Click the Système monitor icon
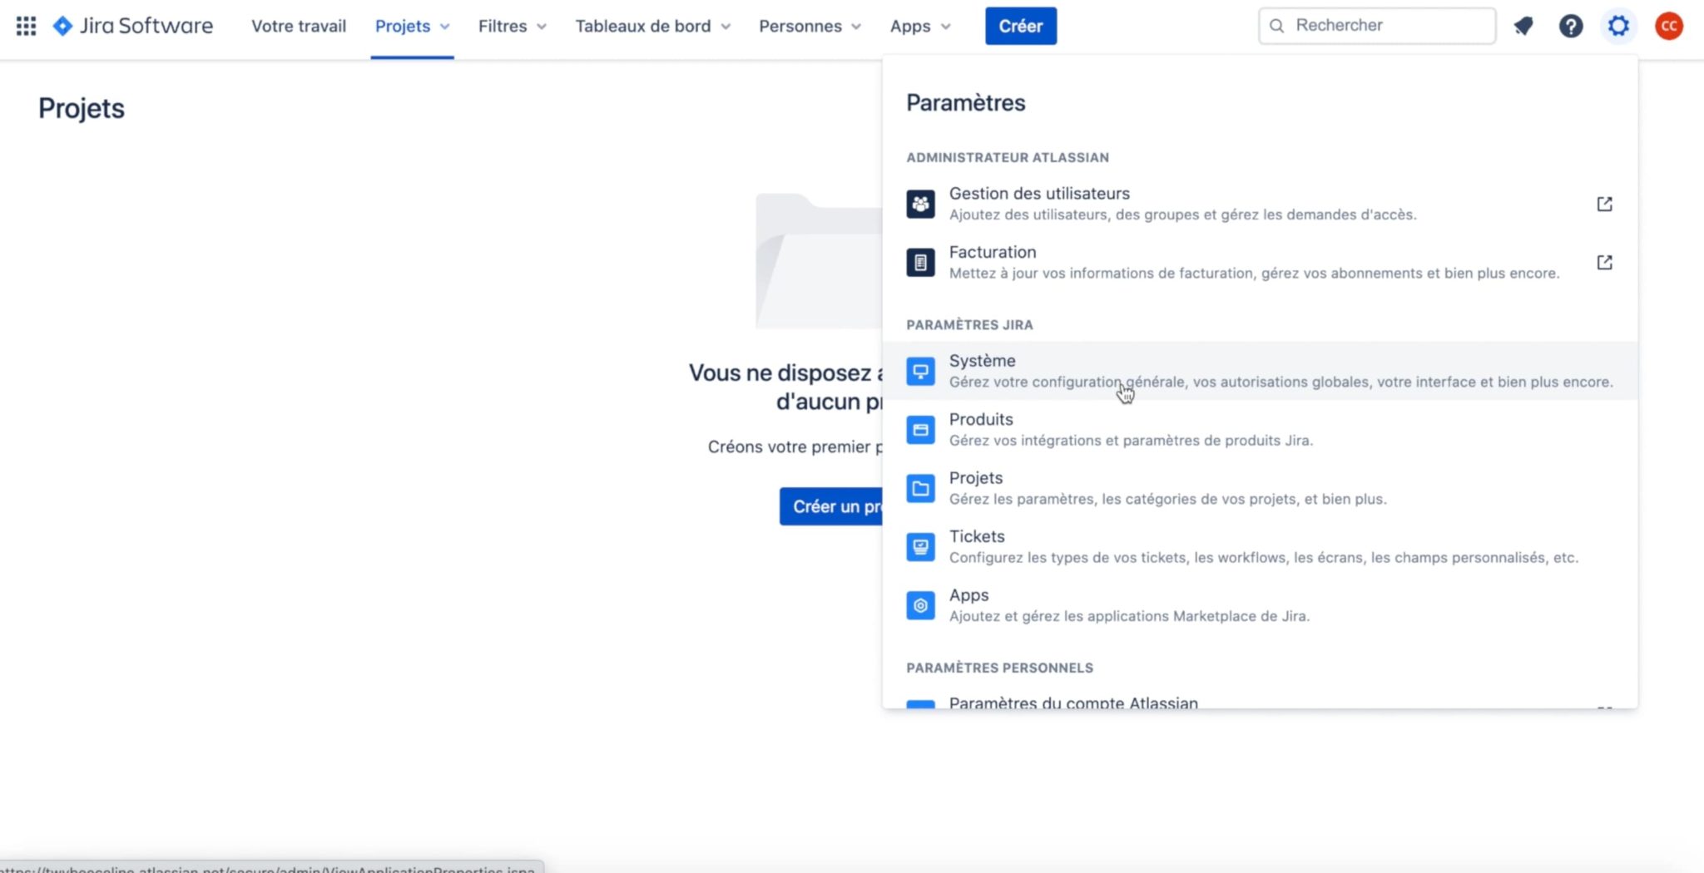 coord(920,371)
